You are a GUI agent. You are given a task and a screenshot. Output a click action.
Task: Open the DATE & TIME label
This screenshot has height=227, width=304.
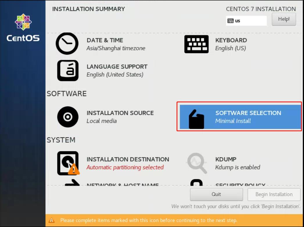coord(105,40)
